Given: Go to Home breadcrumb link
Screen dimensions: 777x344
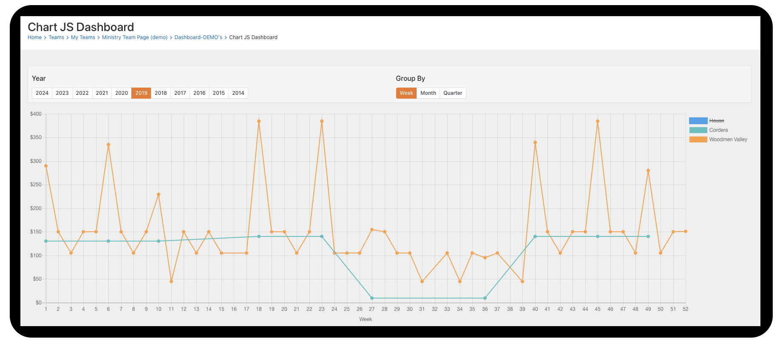Looking at the screenshot, I should tap(34, 37).
